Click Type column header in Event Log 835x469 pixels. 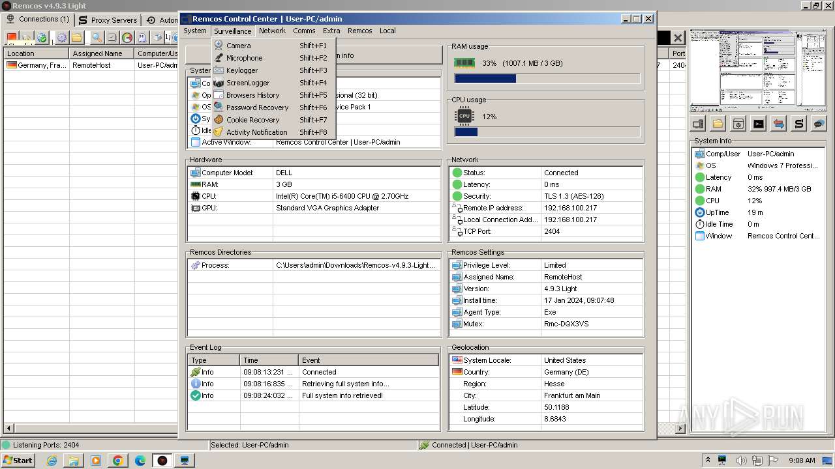click(213, 360)
